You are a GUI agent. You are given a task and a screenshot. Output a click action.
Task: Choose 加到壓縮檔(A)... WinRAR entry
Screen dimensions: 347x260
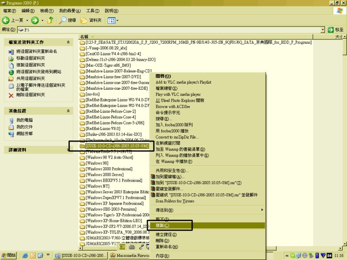[208, 177]
